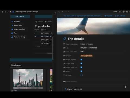This screenshot has width=130, height=98.
Task: Uncheck the Bought travel insurance checkbox
Action: [x=81, y=67]
